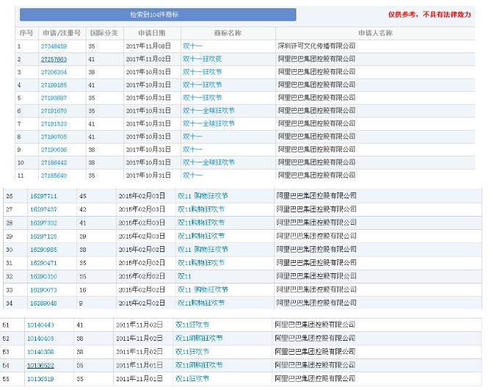Viewport: 497px width, 390px height.
Task: Open trademark name 双十一狂欢节 in row 5
Action: pos(202,98)
